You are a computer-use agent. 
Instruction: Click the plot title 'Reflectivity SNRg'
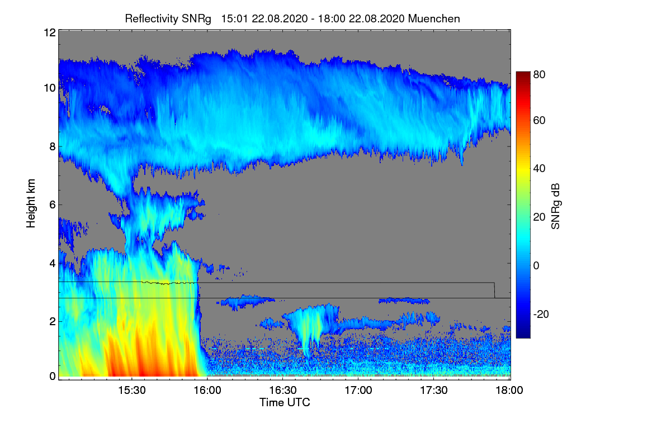[168, 18]
